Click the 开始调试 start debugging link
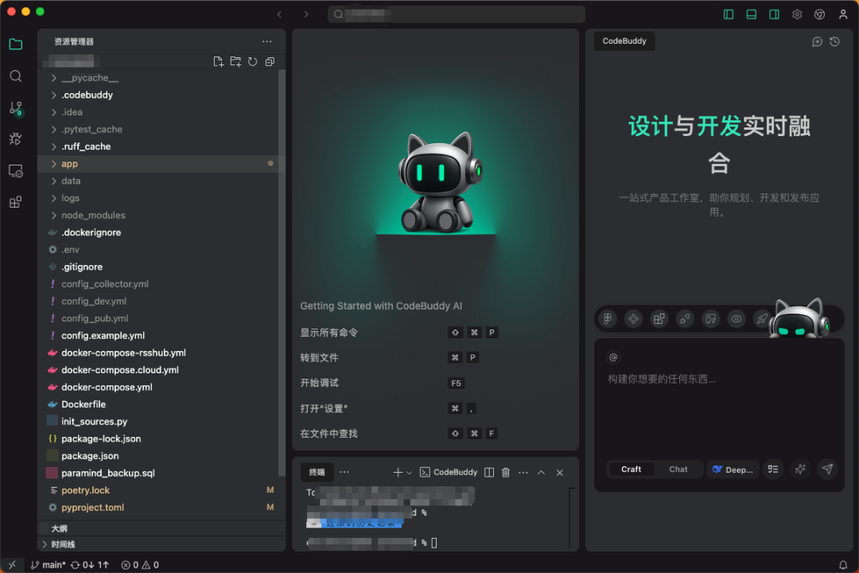The image size is (859, 573). [320, 383]
